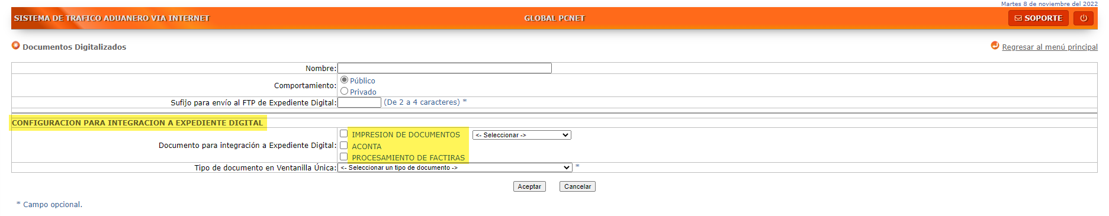Open the tipo de documento dropdown

point(455,167)
